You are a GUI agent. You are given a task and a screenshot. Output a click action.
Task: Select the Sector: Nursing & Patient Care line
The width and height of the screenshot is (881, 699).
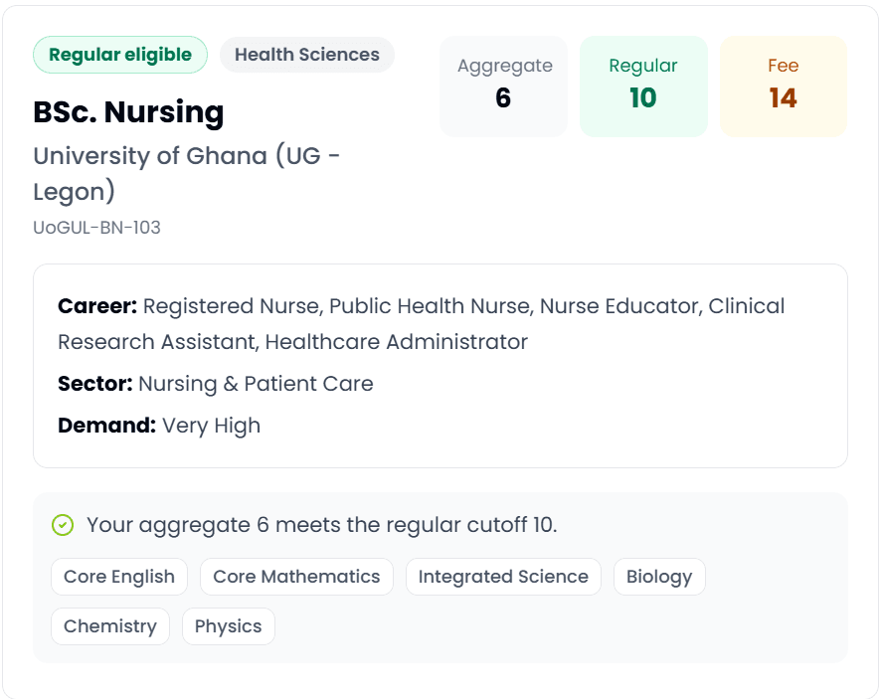click(x=216, y=384)
